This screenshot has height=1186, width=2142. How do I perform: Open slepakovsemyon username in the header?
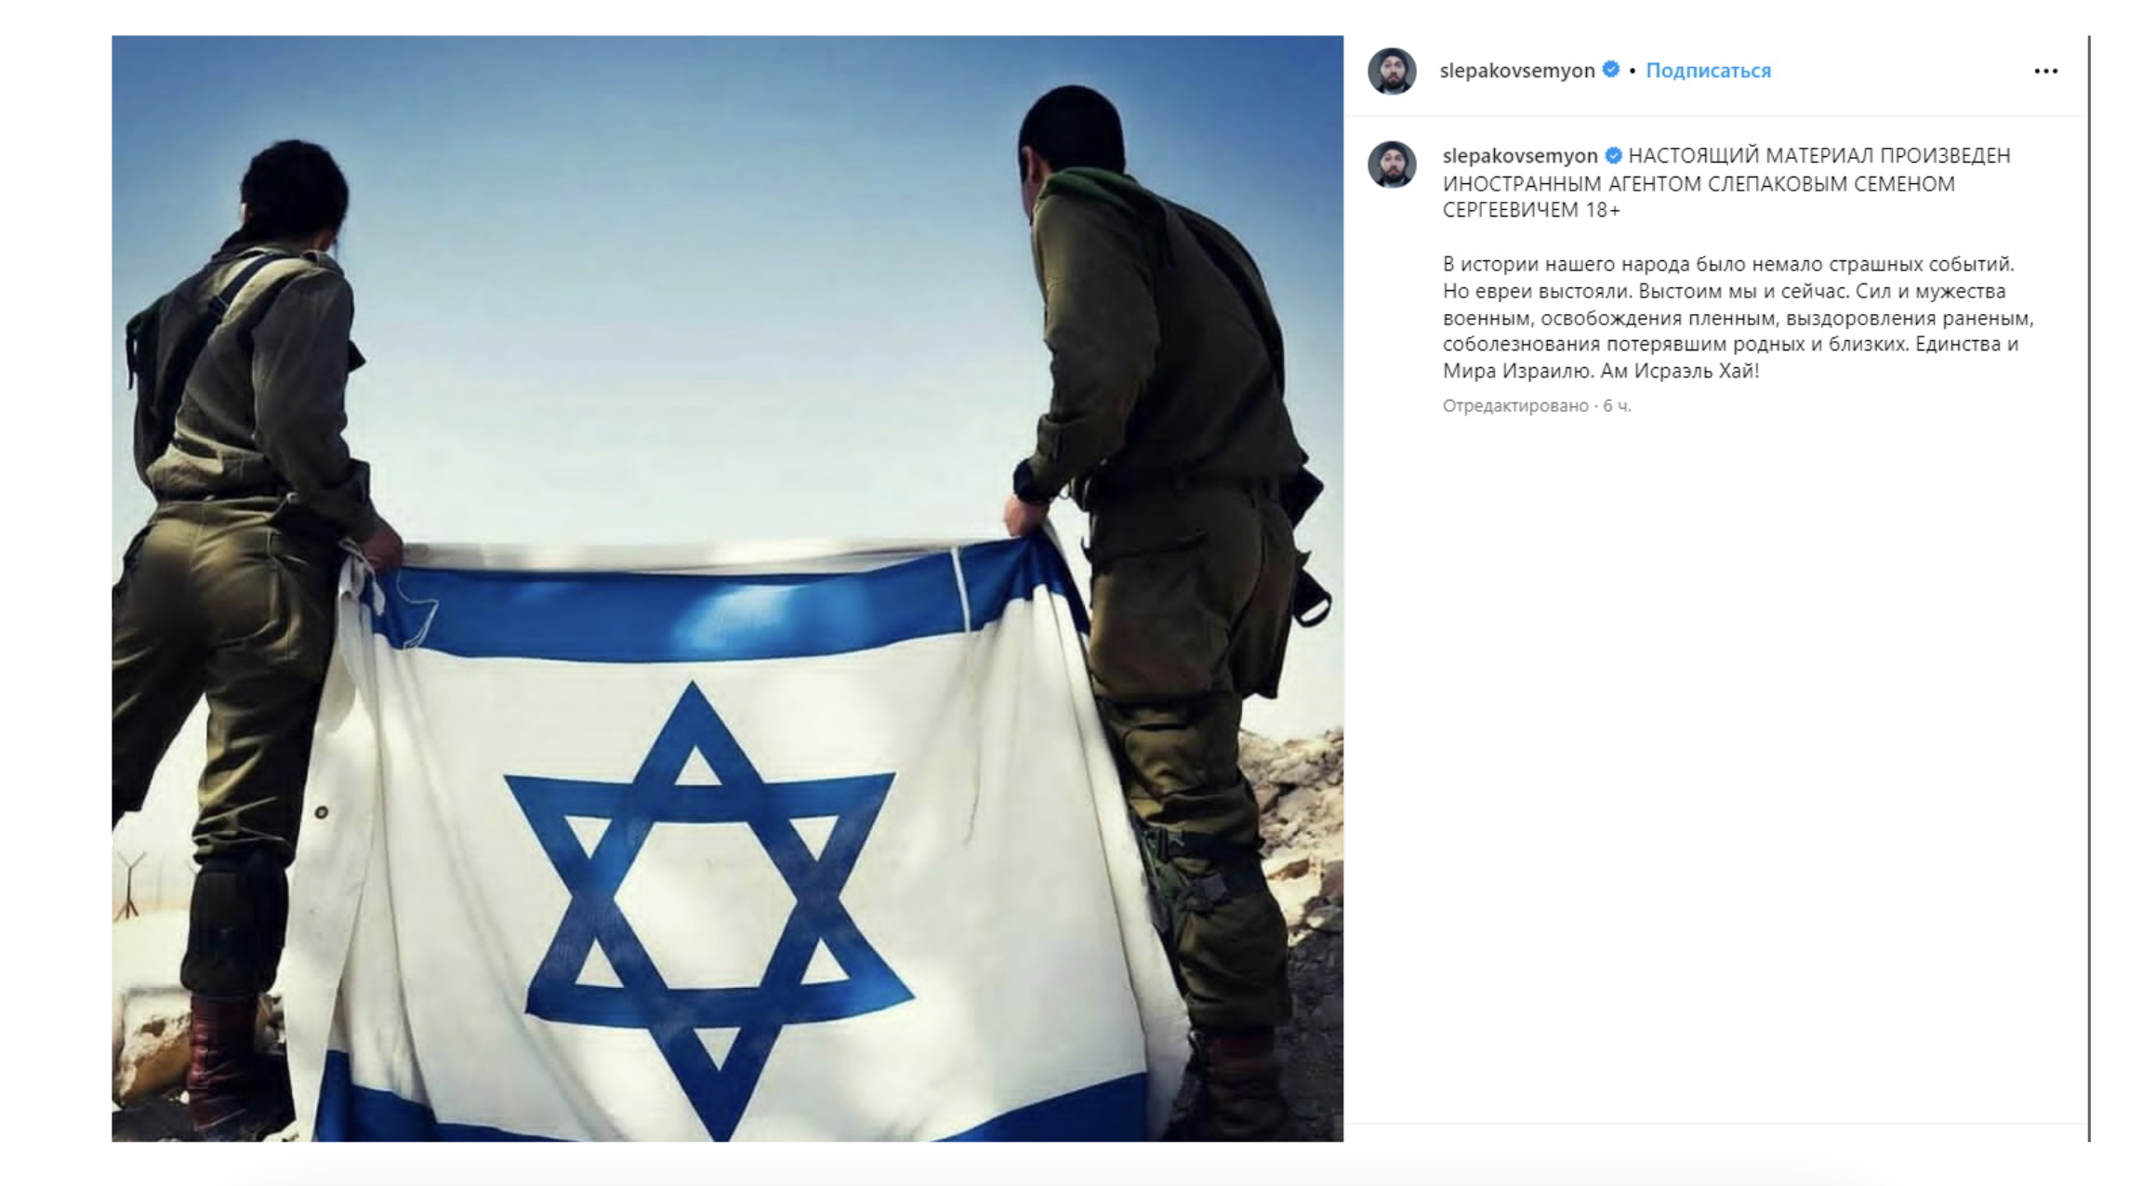coord(1516,71)
